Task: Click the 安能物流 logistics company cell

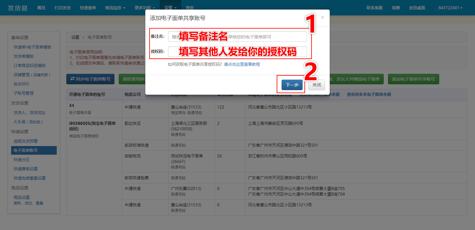Action: pos(145,161)
